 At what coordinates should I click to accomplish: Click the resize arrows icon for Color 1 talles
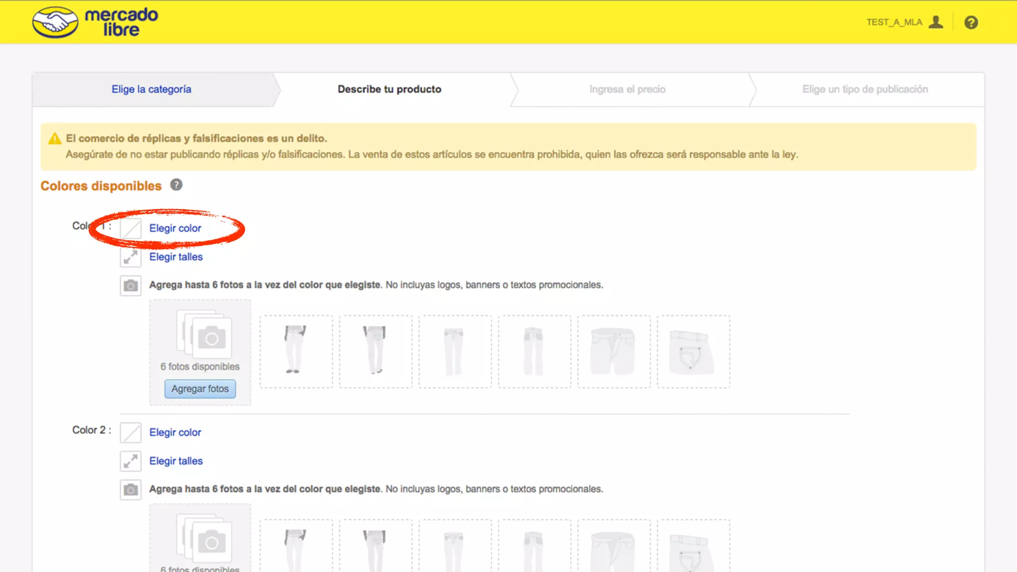131,257
